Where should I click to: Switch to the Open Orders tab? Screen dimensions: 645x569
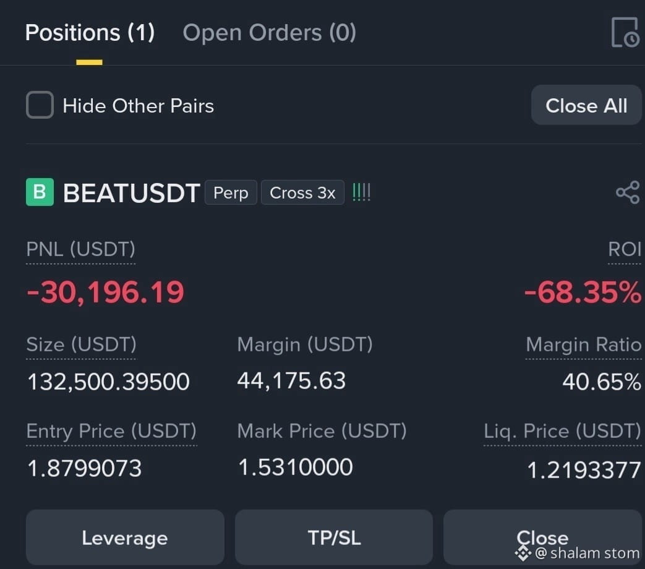[x=270, y=33]
